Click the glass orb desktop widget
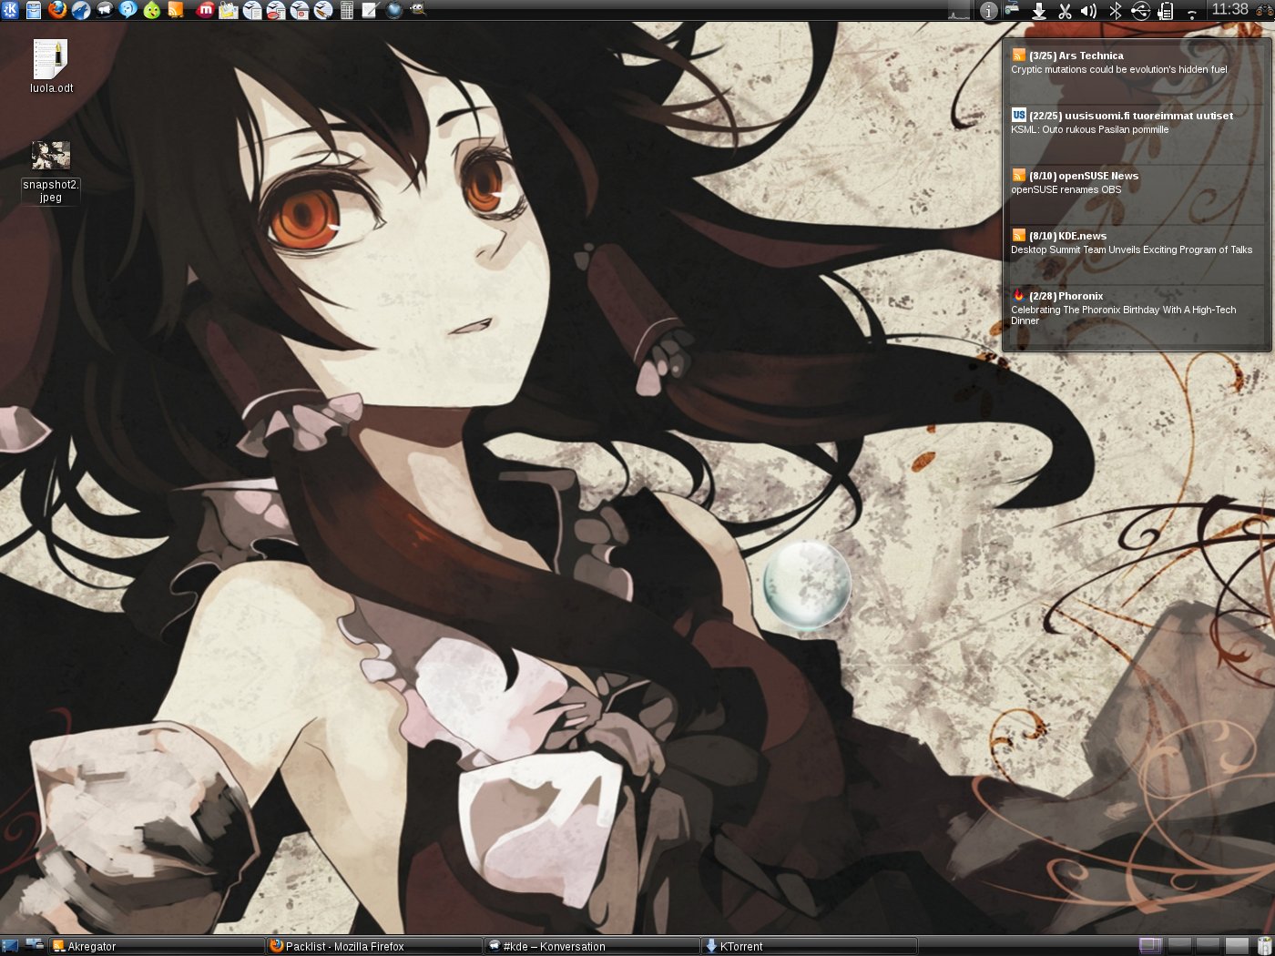The height and width of the screenshot is (956, 1275). click(807, 584)
